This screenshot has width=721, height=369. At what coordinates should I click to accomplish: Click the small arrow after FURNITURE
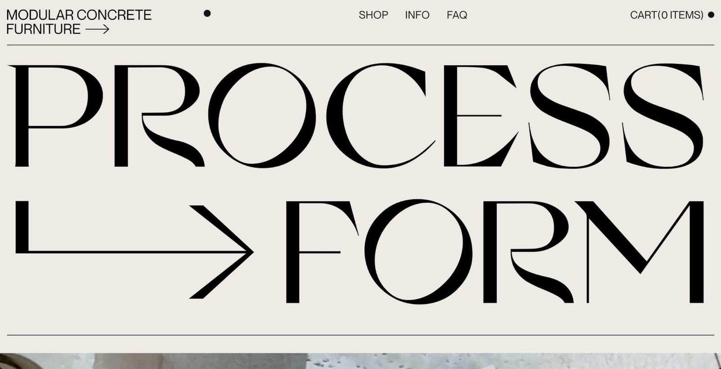pyautogui.click(x=97, y=30)
